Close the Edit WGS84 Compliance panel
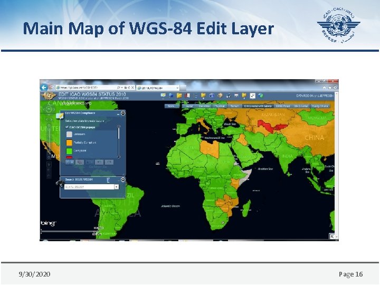 123,113
